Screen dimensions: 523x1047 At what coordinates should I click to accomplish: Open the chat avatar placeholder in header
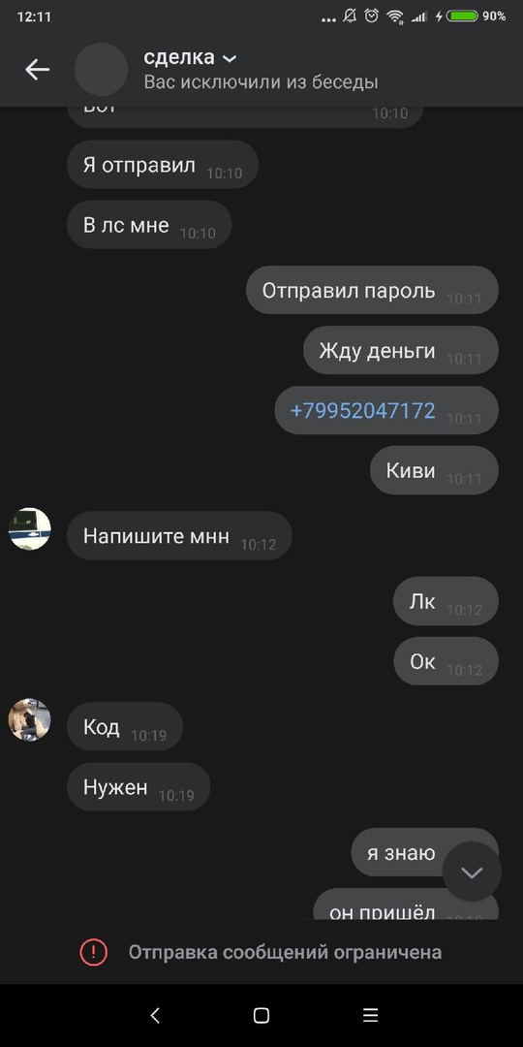point(101,70)
